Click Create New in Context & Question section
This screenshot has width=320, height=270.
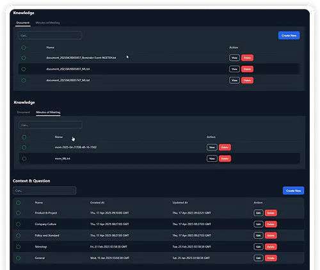293,191
